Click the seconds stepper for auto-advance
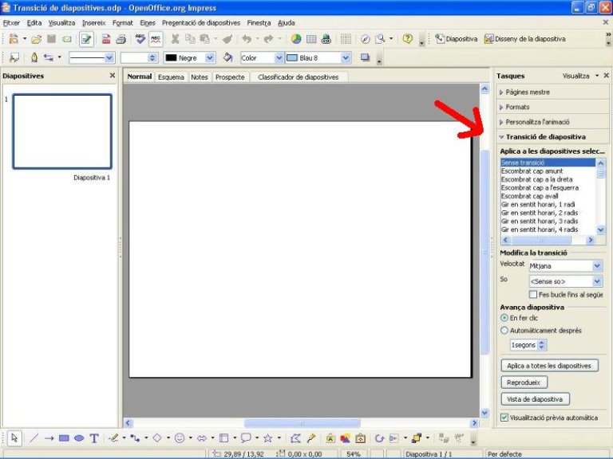Screen dimensions: 613x459 pyautogui.click(x=541, y=345)
